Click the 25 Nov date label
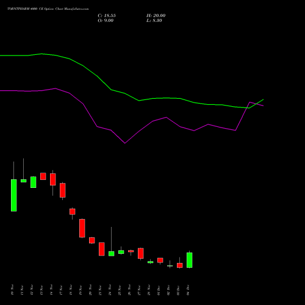 tap(120, 290)
